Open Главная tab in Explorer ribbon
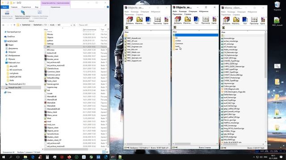Screen dimensions: 286x160 click(14, 7)
